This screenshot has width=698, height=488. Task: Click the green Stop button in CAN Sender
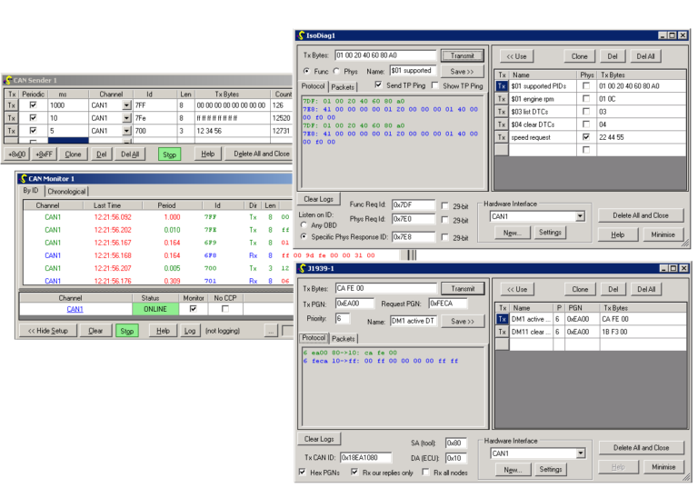pyautogui.click(x=169, y=154)
